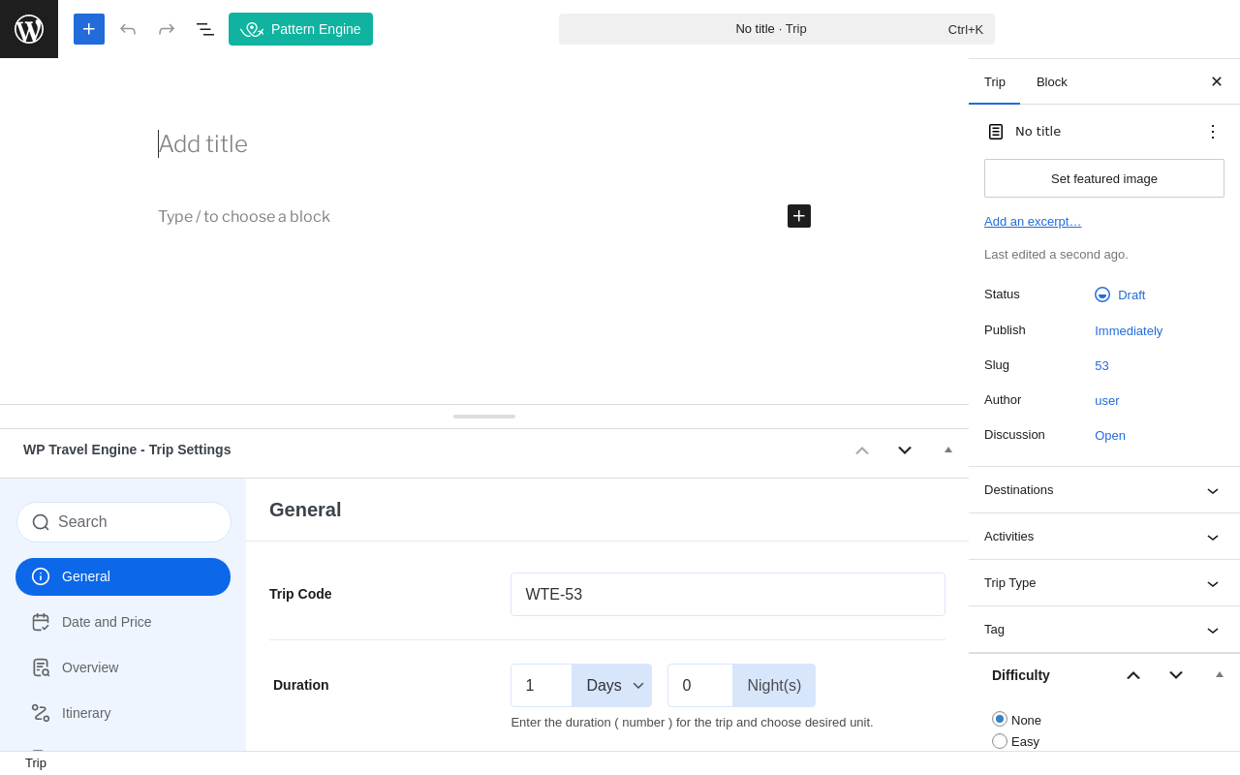This screenshot has width=1240, height=775.
Task: Open the Date and Price settings tab
Action: tap(107, 622)
